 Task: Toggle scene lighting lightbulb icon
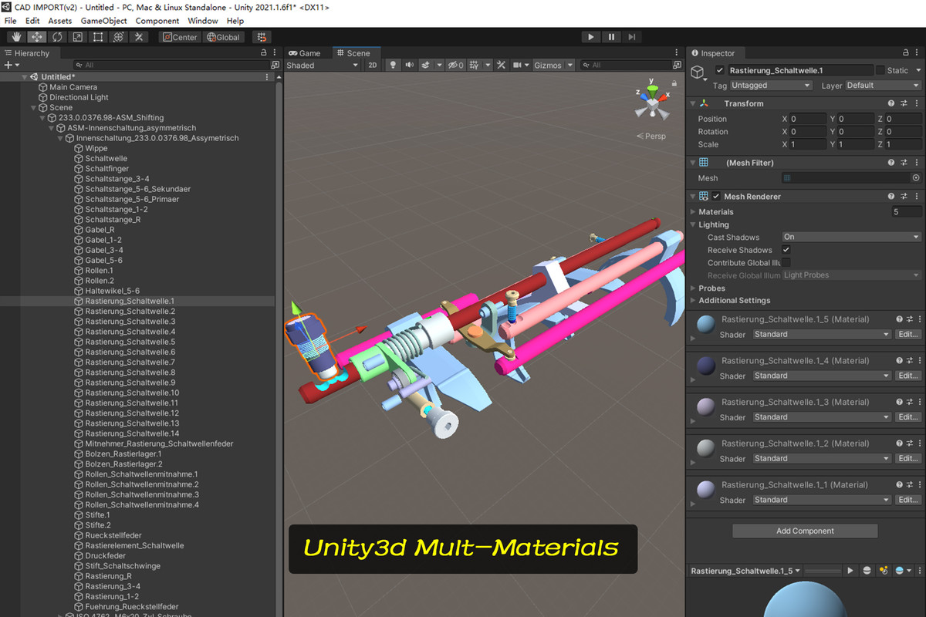pyautogui.click(x=393, y=66)
